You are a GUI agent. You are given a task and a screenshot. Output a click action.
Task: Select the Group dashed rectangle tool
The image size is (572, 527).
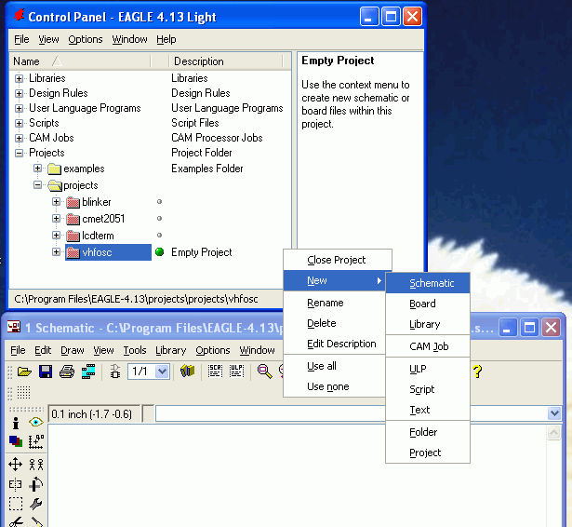(15, 504)
